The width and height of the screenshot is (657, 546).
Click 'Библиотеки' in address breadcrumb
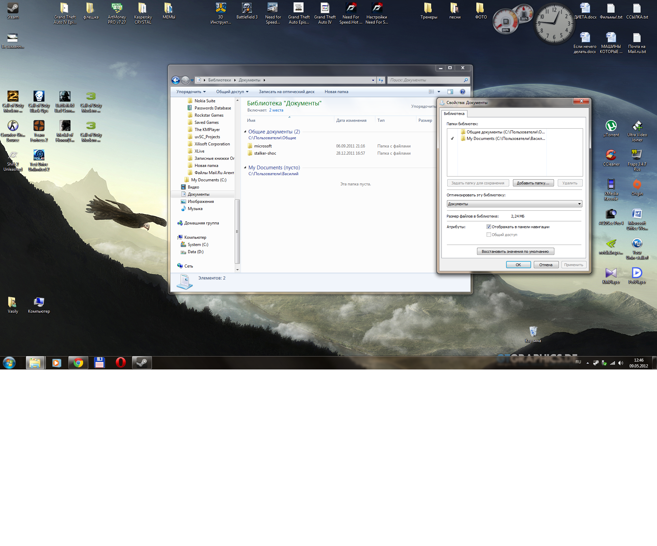220,80
